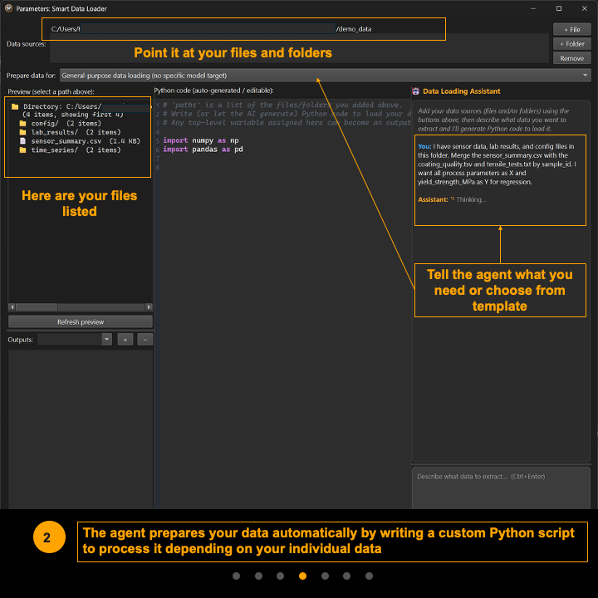Viewport: 598px width, 598px height.
Task: Go to the second carousel dot
Action: [258, 576]
